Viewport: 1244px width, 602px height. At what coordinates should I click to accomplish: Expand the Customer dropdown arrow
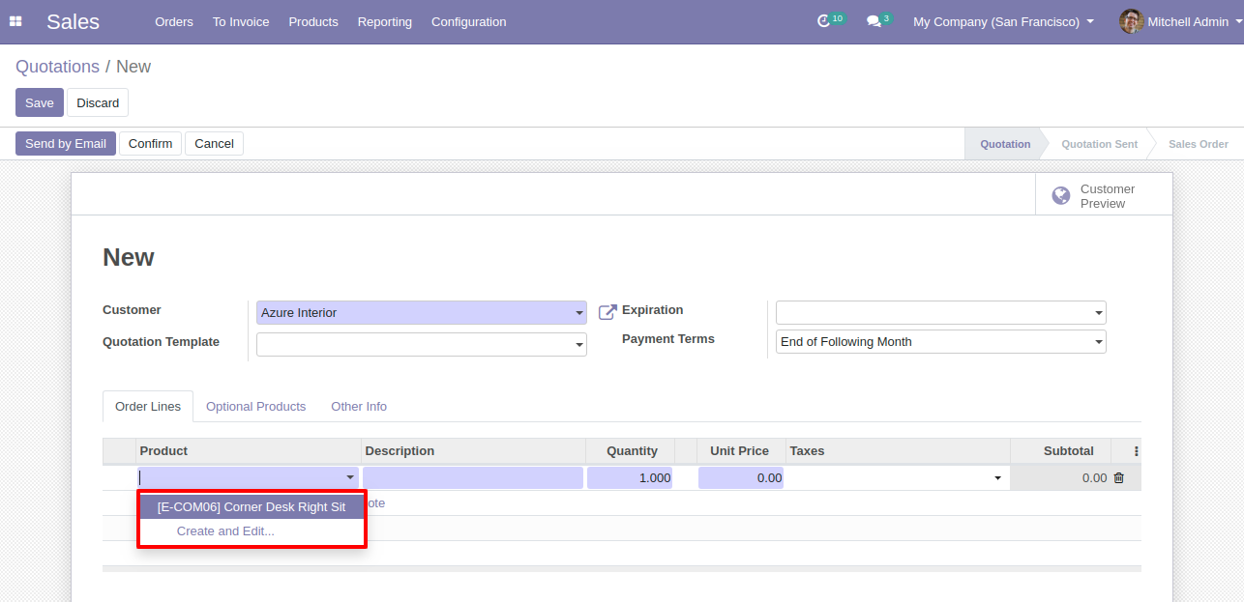click(579, 313)
